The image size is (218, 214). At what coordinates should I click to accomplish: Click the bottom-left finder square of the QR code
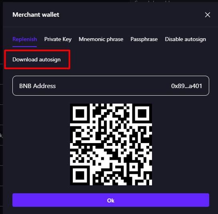point(80,175)
